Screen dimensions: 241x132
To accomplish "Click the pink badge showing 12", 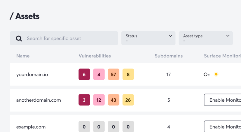I will [99, 100].
